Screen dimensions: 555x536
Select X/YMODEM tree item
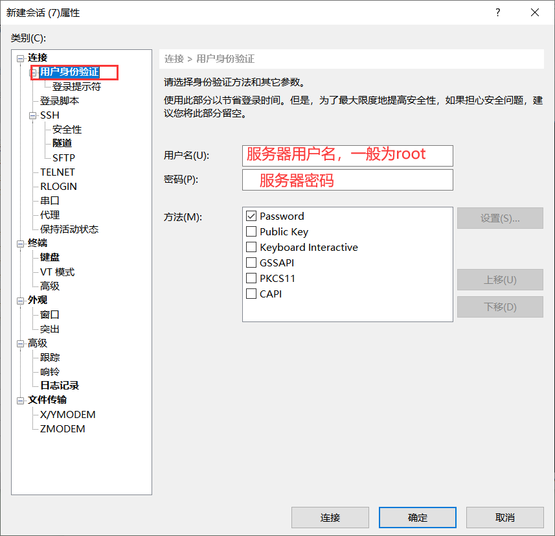point(67,415)
